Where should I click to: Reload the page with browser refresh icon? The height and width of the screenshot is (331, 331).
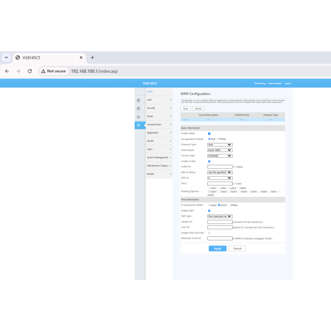click(x=30, y=71)
